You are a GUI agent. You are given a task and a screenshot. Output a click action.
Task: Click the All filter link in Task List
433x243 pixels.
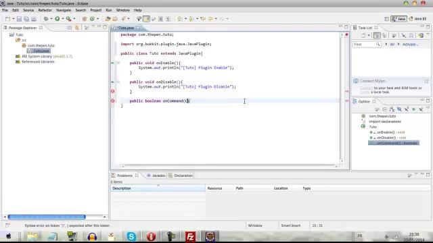coord(392,45)
